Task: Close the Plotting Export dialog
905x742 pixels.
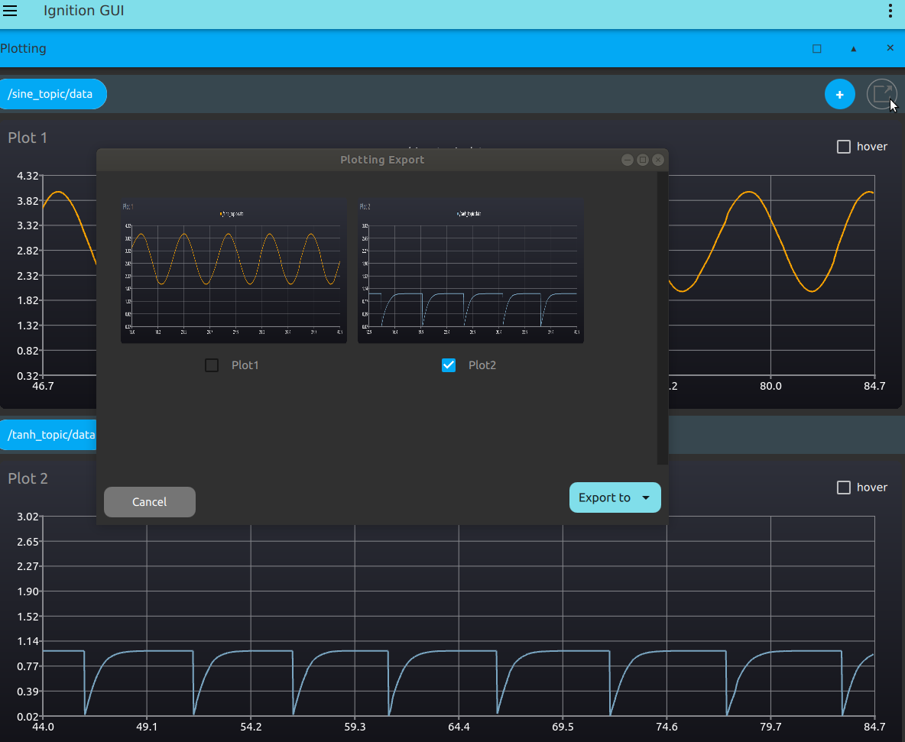Action: pos(658,160)
